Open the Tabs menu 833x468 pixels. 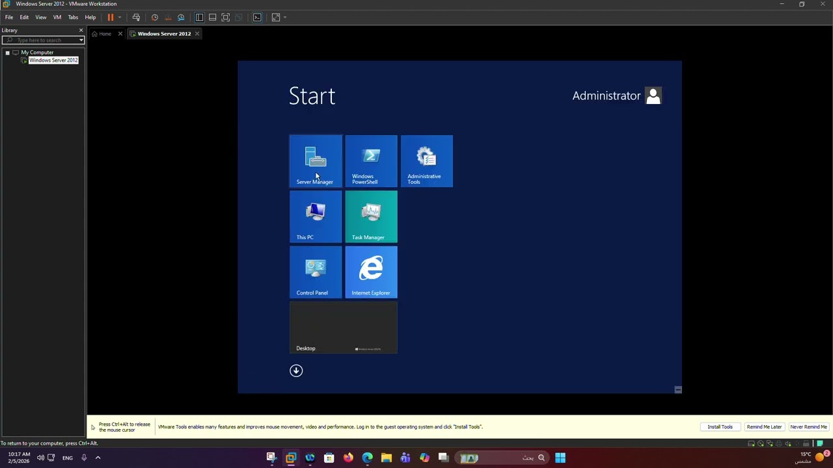[x=73, y=18]
